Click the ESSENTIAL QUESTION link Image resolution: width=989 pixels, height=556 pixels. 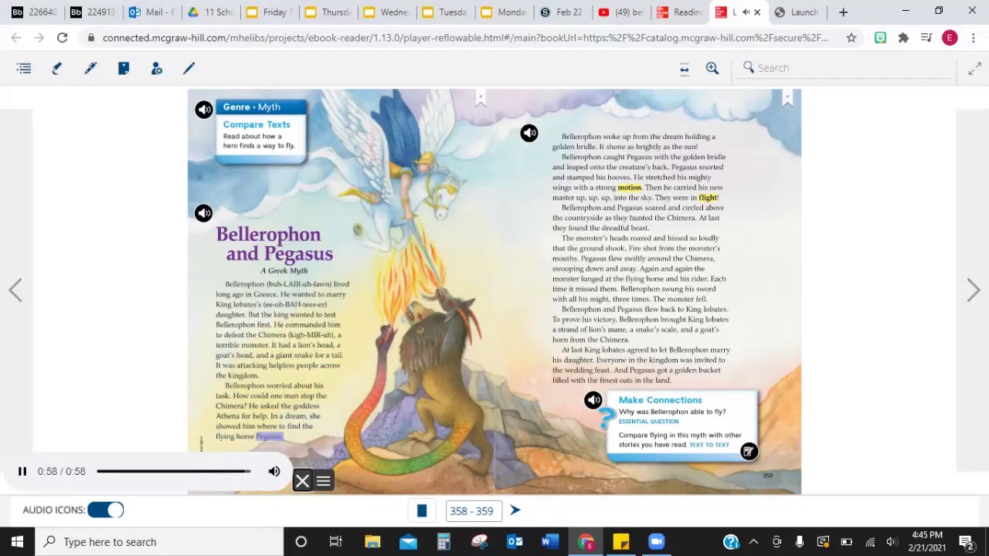pos(648,422)
